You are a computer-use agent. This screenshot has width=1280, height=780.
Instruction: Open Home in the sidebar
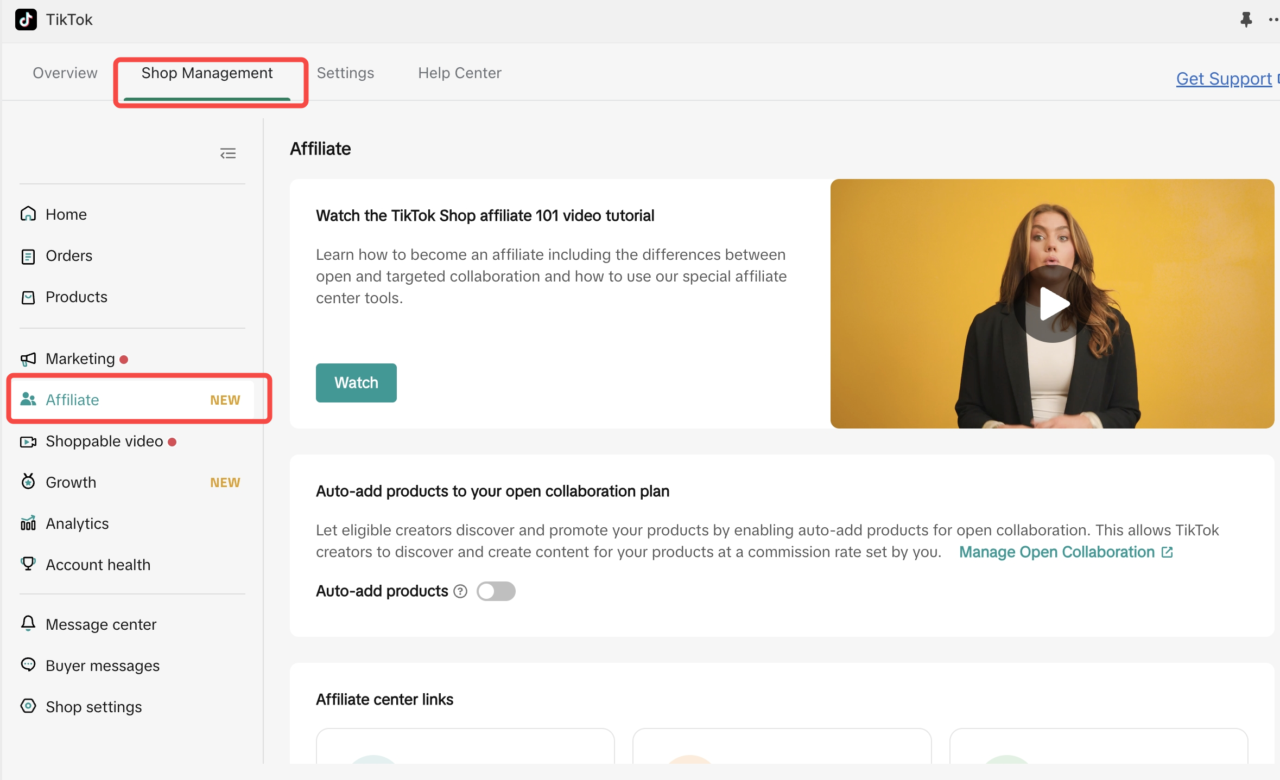point(66,214)
